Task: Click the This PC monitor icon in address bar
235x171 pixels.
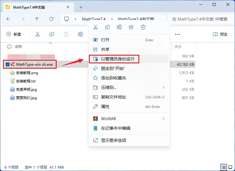Action: tap(67, 19)
